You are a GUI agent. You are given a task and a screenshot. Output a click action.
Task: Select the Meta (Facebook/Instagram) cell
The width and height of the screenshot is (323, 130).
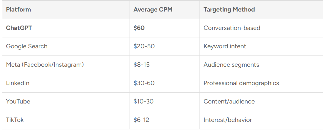(45, 65)
